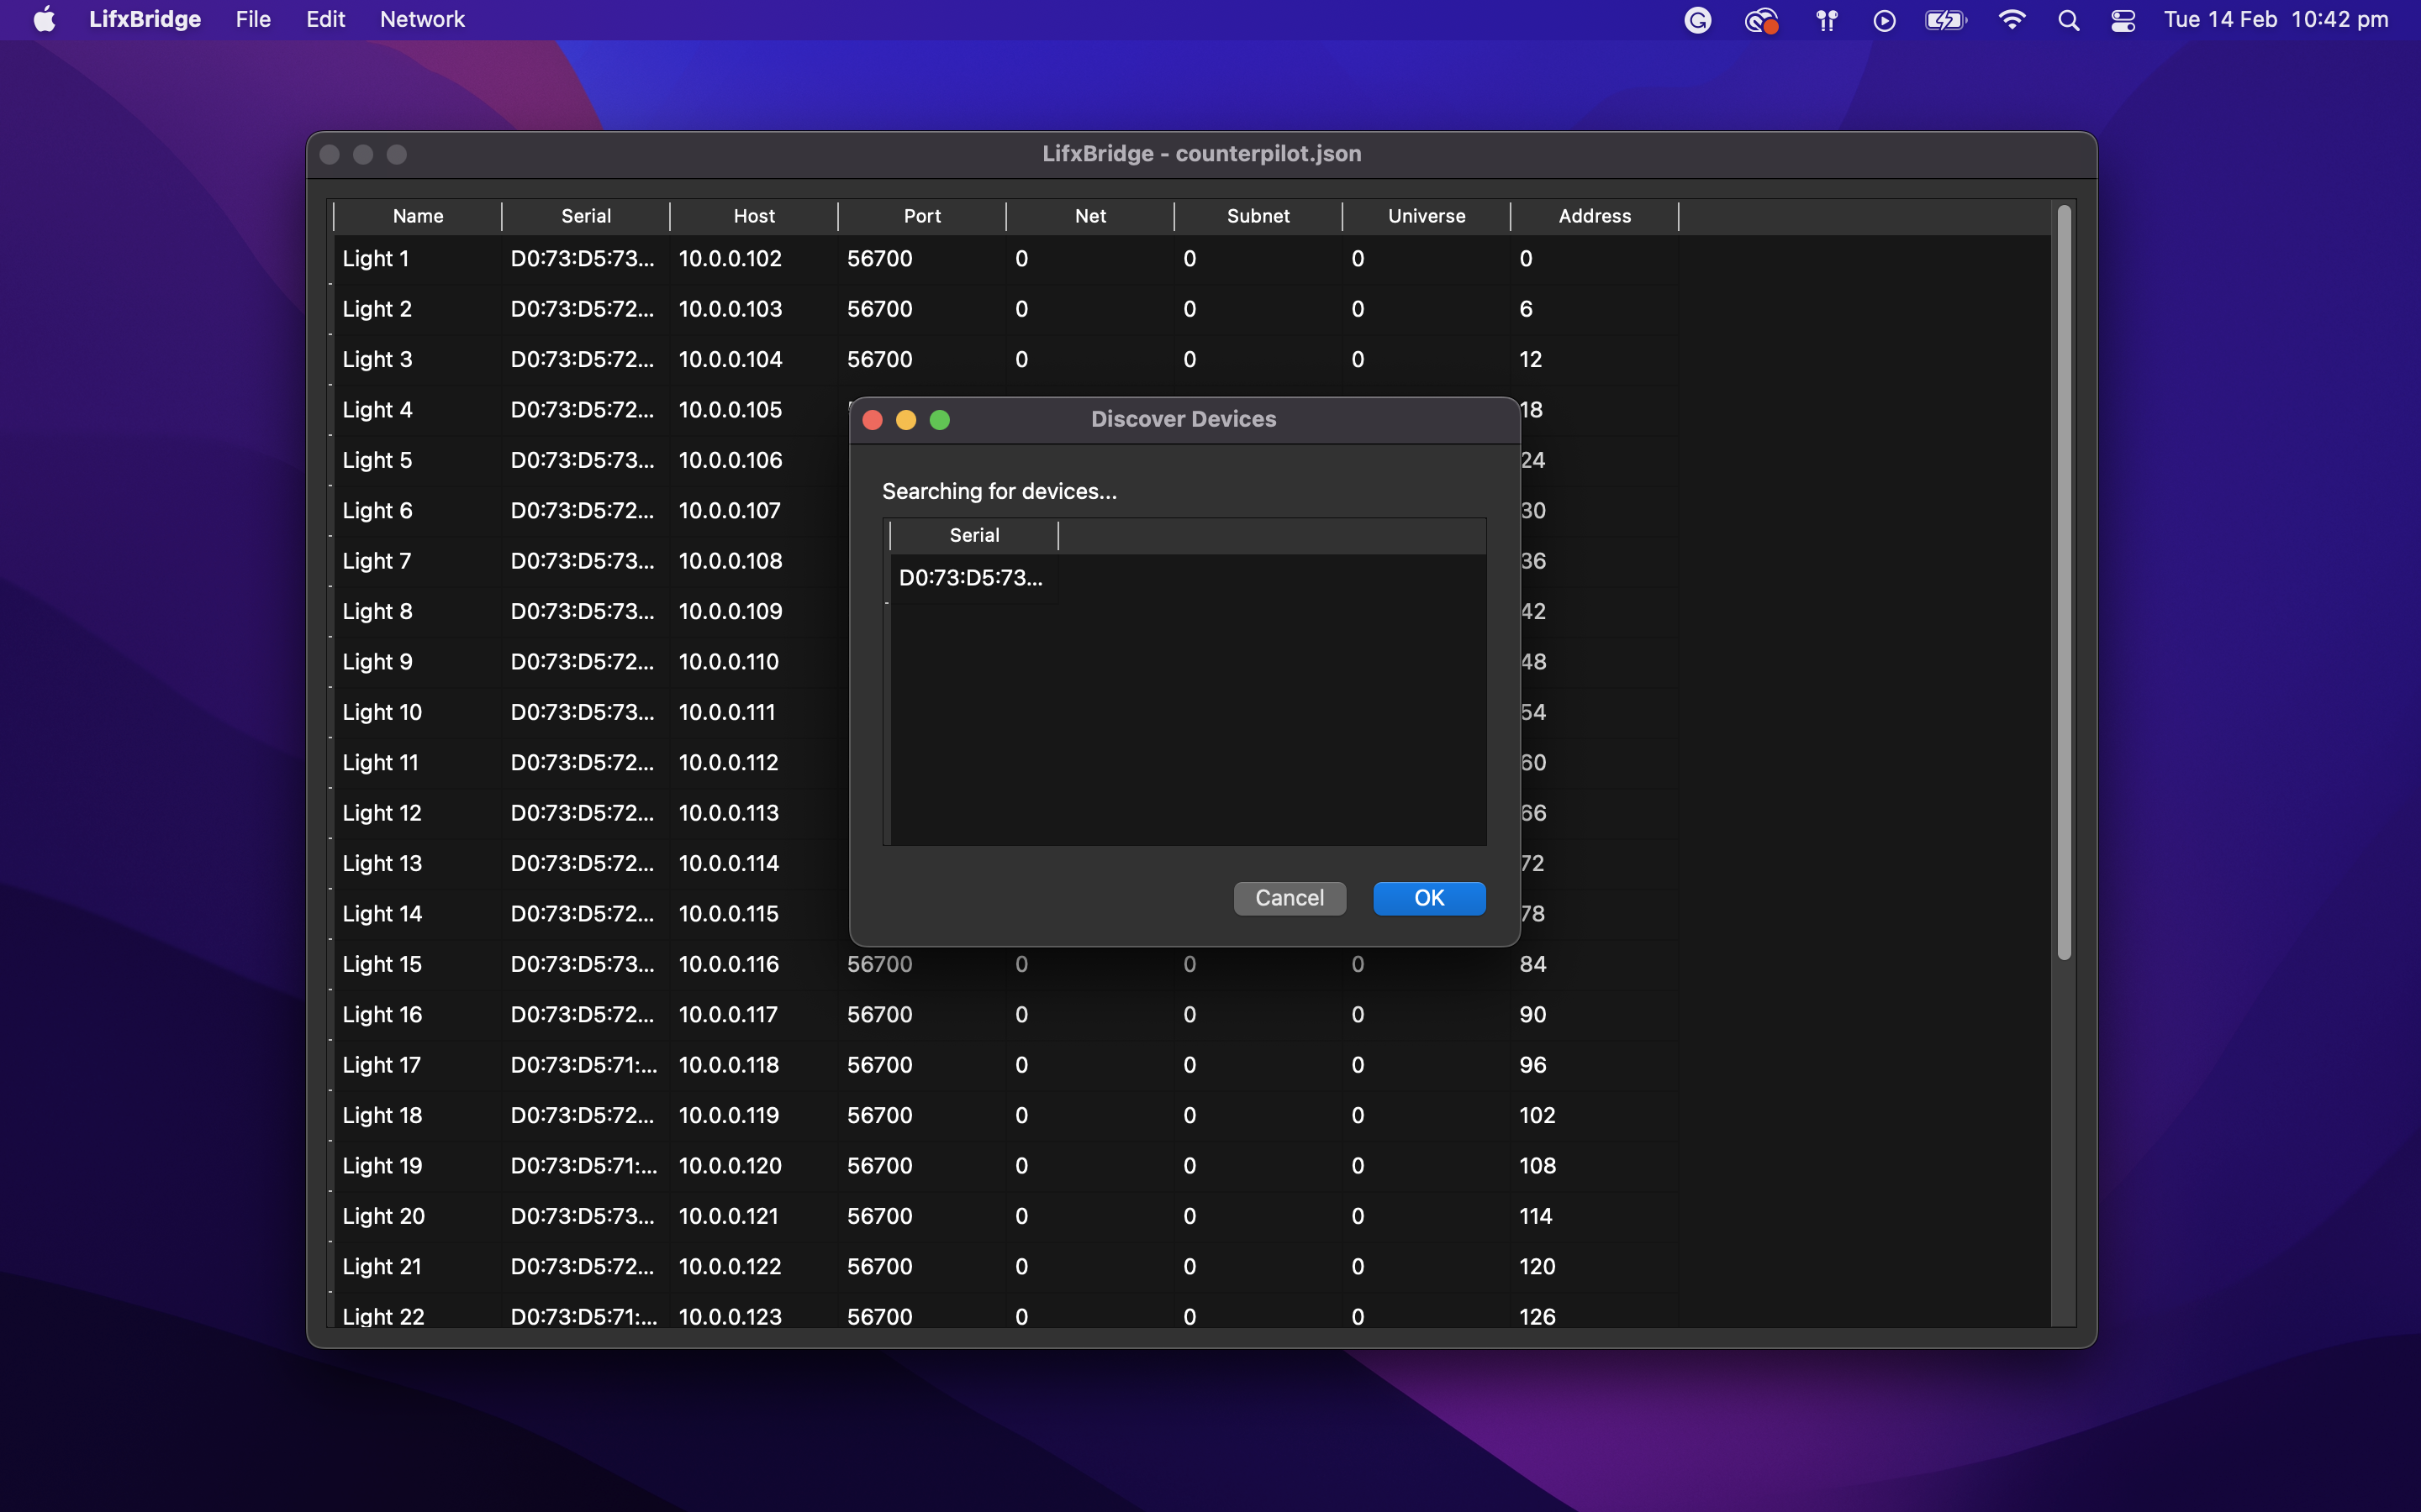This screenshot has width=2421, height=1512.
Task: Open the Wi-Fi status menu
Action: [2011, 20]
